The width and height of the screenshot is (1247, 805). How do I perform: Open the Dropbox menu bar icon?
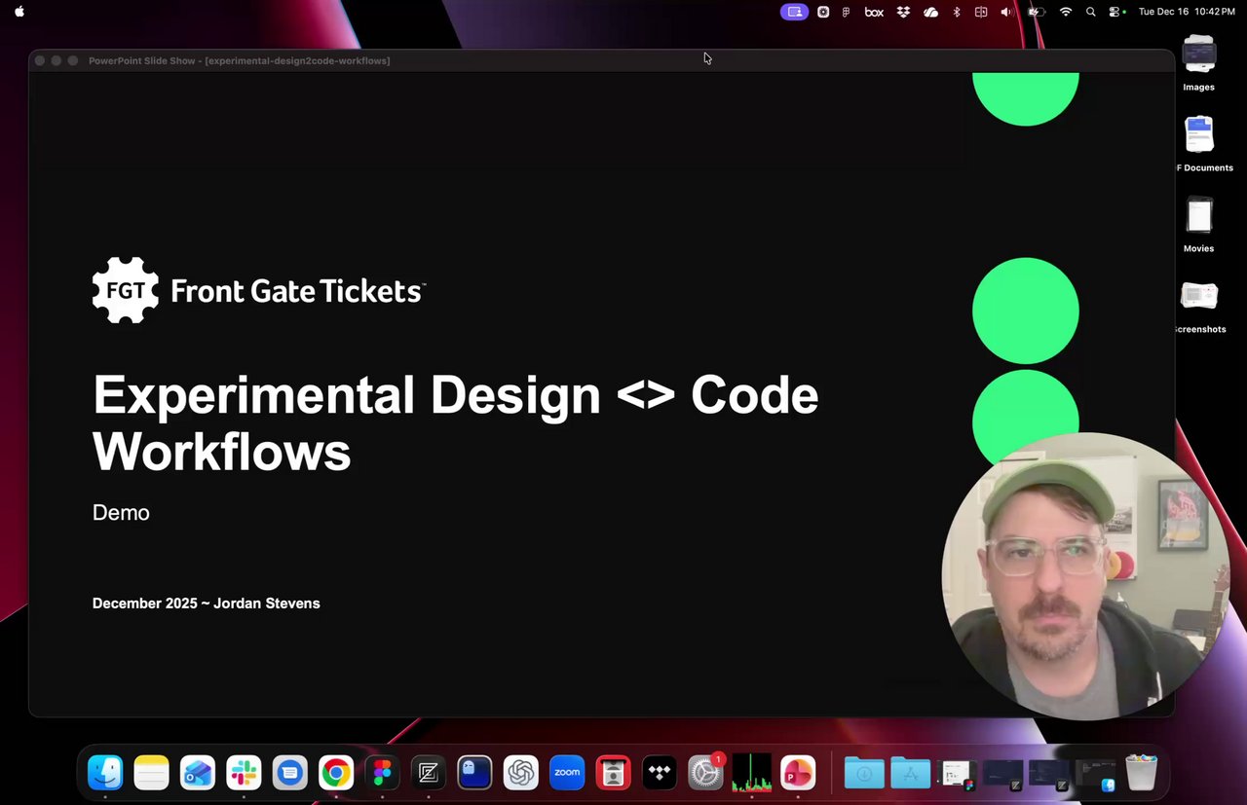(903, 12)
